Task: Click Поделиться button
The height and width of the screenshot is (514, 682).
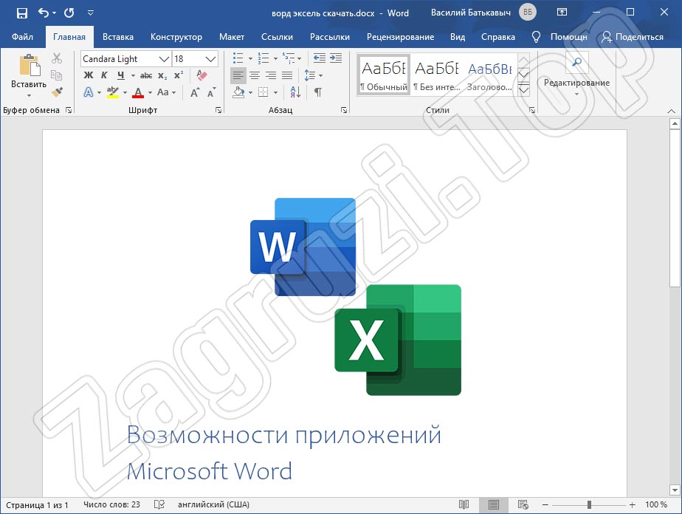Action: (x=632, y=37)
